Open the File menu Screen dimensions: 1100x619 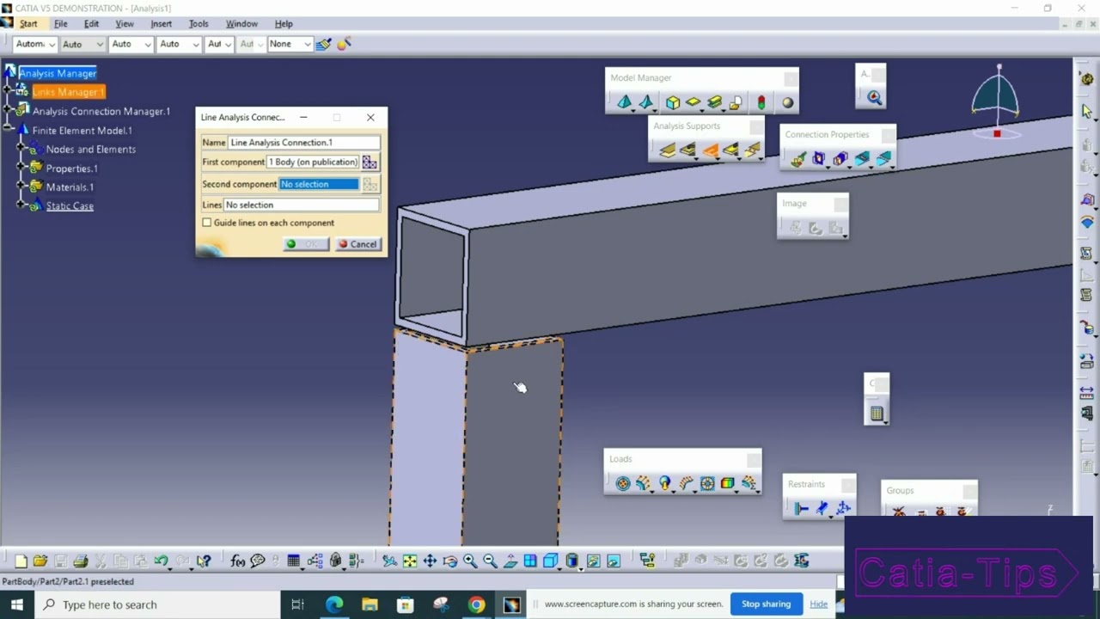tap(61, 23)
